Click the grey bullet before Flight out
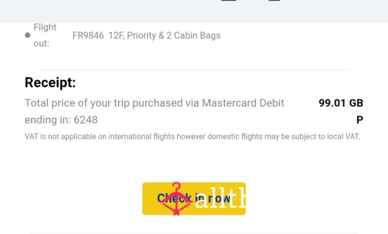 pyautogui.click(x=28, y=35)
